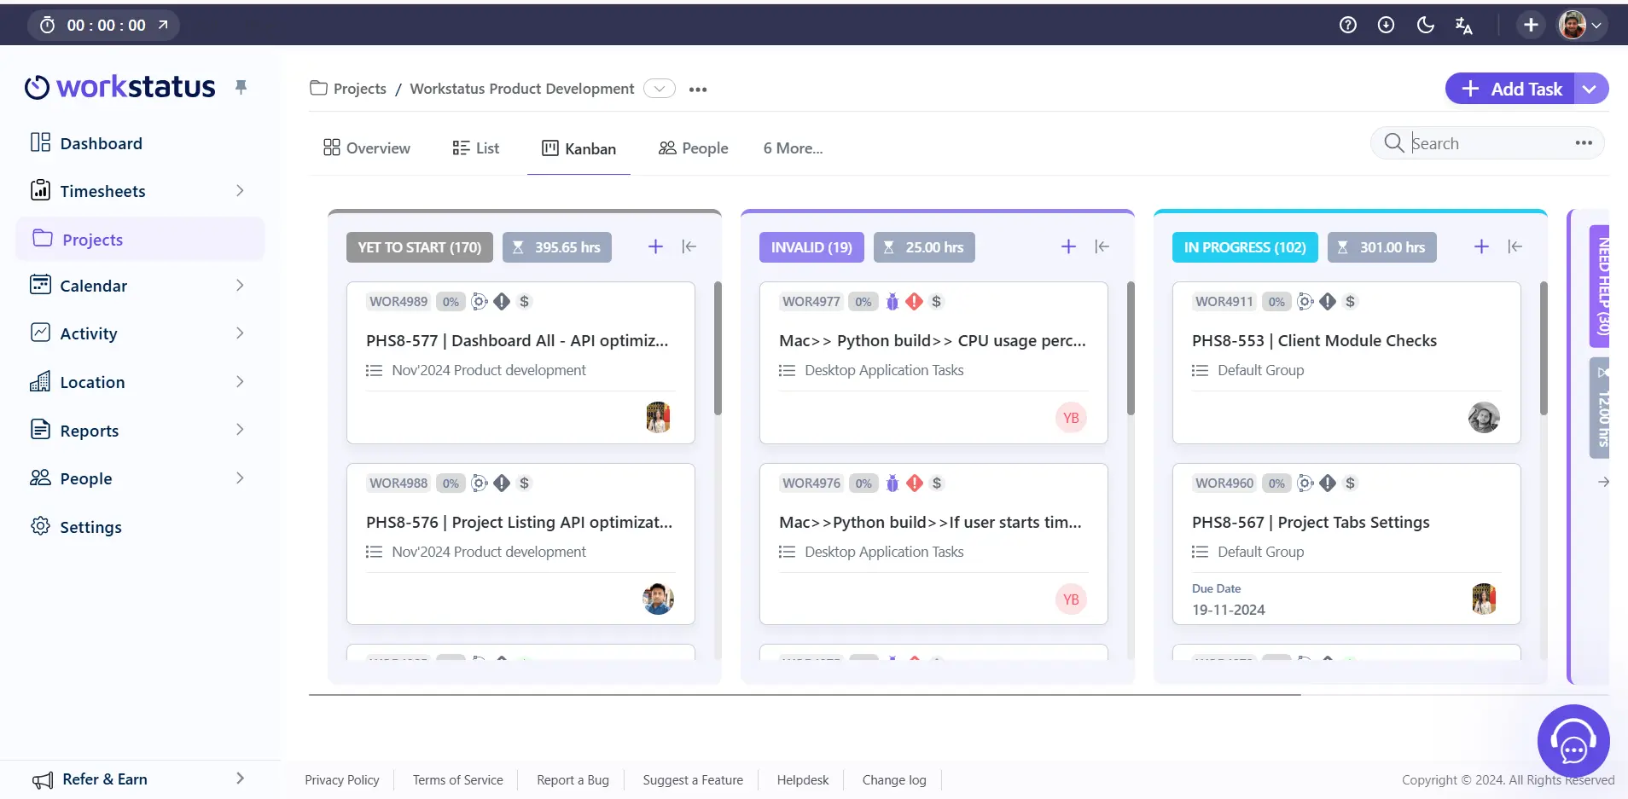Screen dimensions: 1628x799
Task: Open Projects in the sidebar
Action: coord(140,240)
